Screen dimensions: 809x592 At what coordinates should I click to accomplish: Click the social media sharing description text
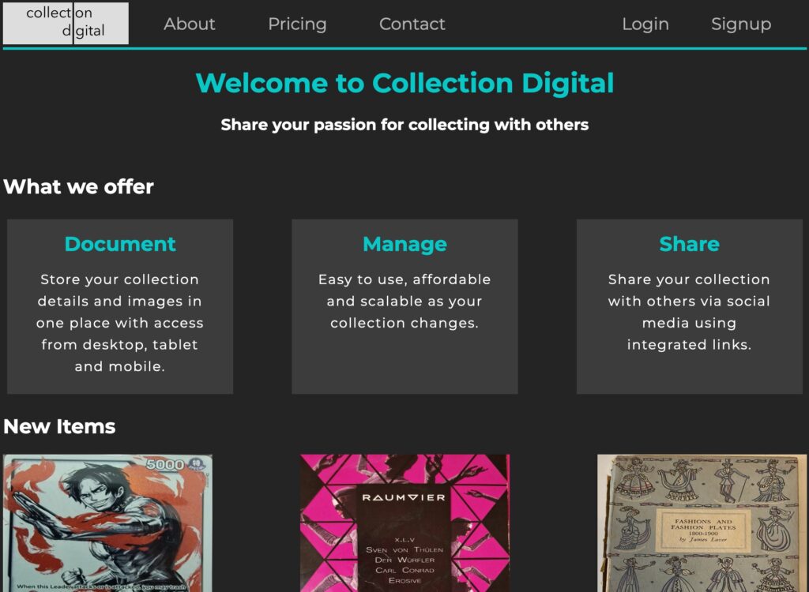(x=689, y=312)
